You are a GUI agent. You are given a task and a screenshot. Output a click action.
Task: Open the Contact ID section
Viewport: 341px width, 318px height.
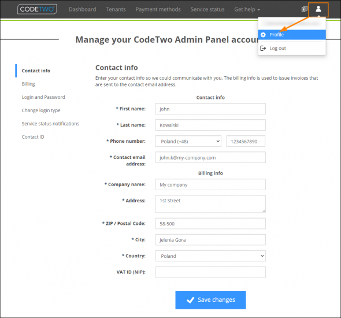(x=33, y=137)
